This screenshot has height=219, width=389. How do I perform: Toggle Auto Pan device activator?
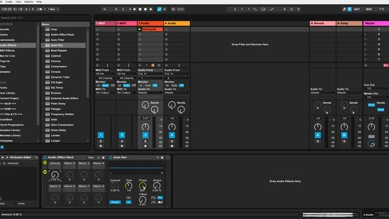[111, 158]
